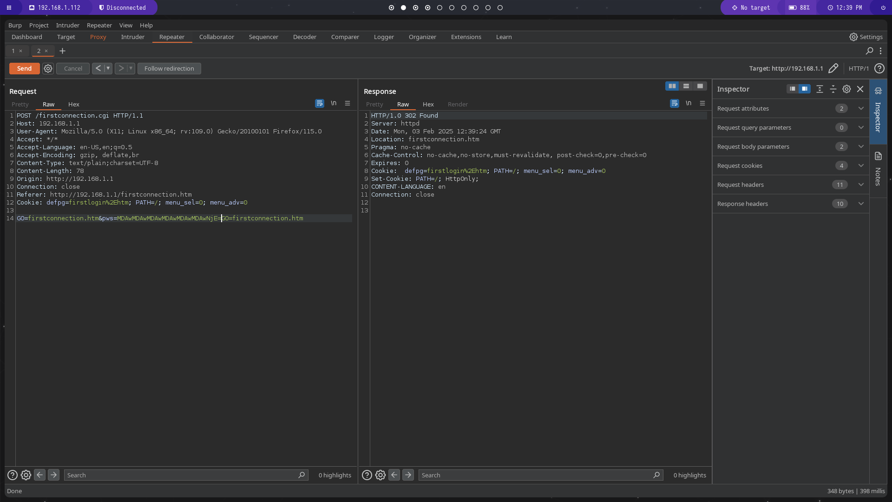This screenshot has height=502, width=892.
Task: Expand Request cookies section
Action: 791,165
